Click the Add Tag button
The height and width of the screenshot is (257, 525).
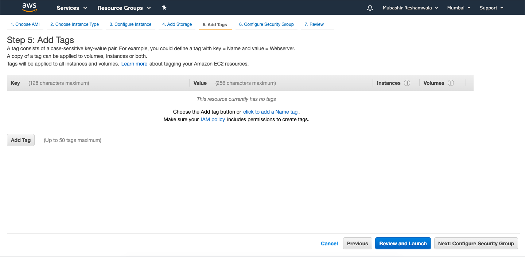coord(21,140)
